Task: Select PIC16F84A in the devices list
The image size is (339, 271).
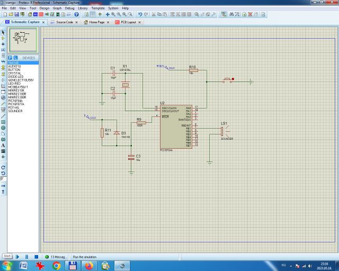Action: click(15, 101)
